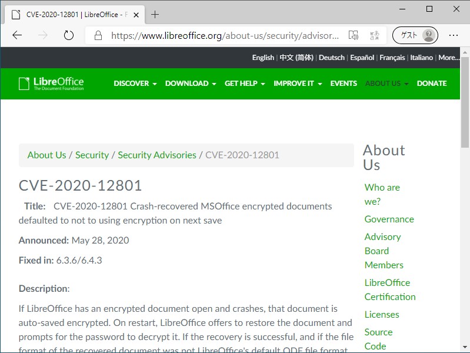
Task: Switch site language to Español
Action: 362,58
